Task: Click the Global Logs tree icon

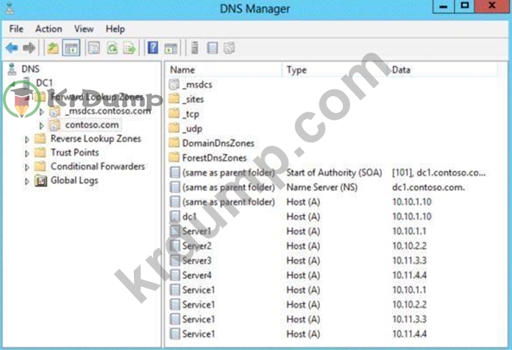Action: (x=40, y=181)
